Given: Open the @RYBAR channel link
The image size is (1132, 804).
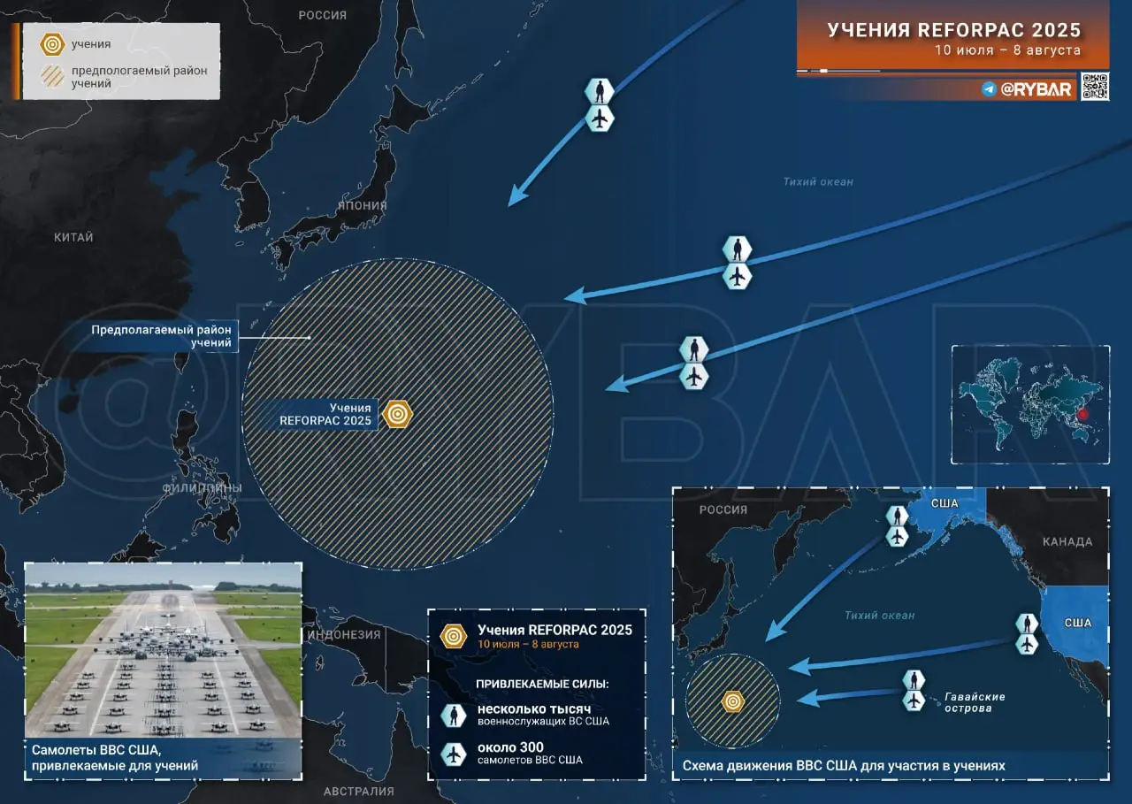Looking at the screenshot, I should point(1036,88).
